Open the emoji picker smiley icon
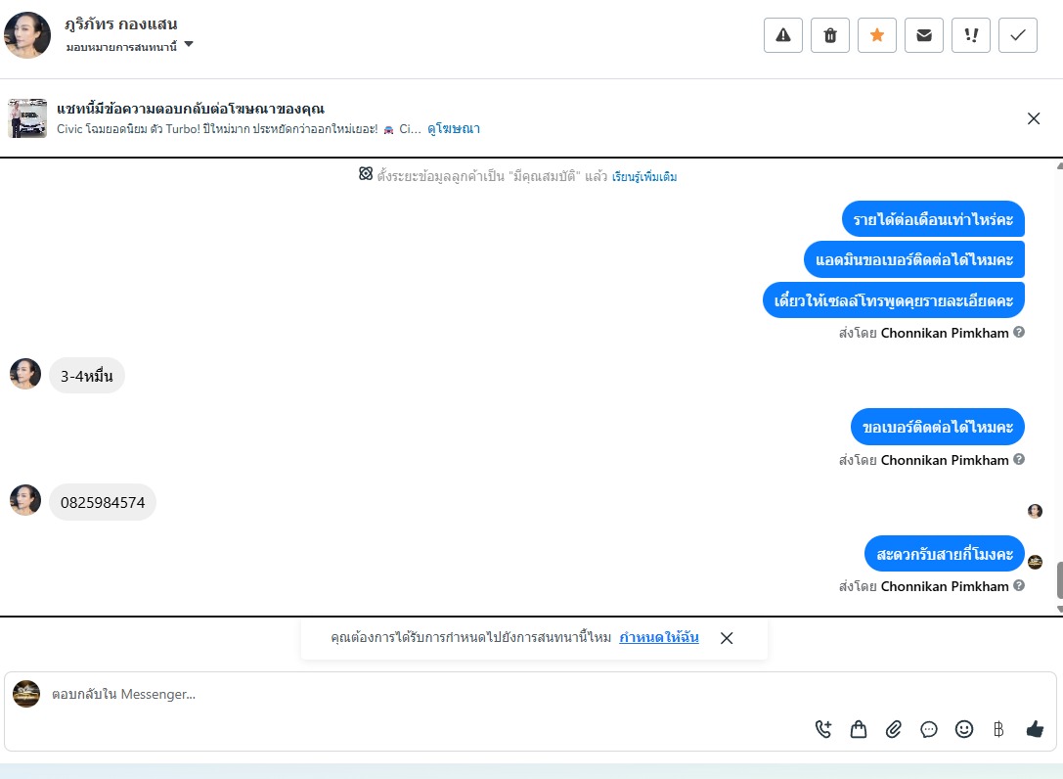1063x779 pixels. point(964,729)
